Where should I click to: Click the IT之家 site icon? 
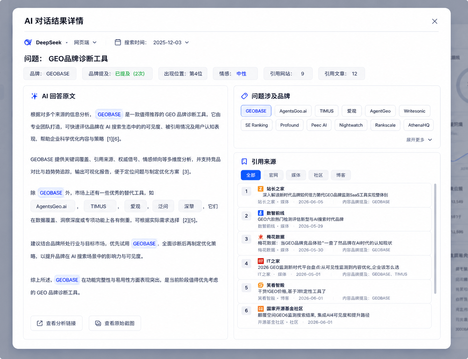[x=261, y=261]
